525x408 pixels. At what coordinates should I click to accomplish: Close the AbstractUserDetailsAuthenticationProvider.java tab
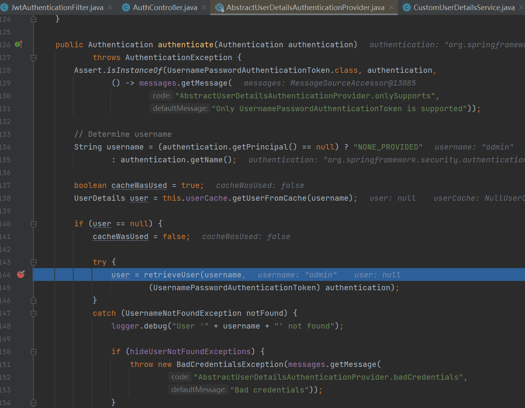(391, 7)
